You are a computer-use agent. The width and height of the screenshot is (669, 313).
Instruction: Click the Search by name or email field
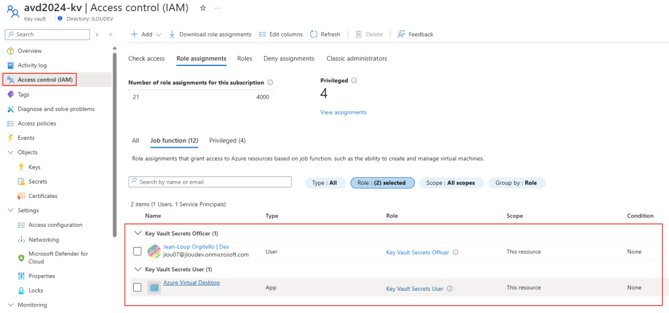click(x=210, y=182)
